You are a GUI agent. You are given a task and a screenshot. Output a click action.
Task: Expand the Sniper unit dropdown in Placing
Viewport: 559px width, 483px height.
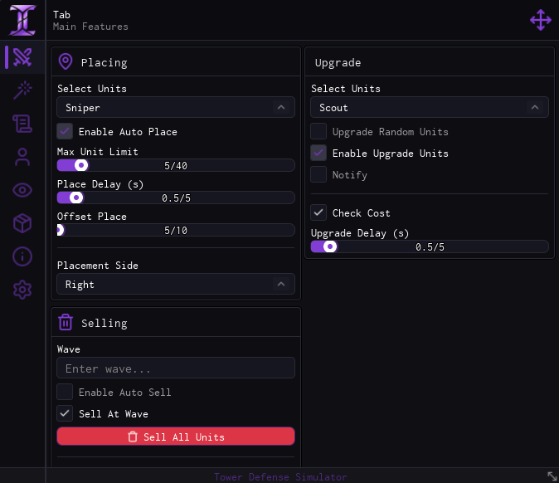[x=176, y=107]
